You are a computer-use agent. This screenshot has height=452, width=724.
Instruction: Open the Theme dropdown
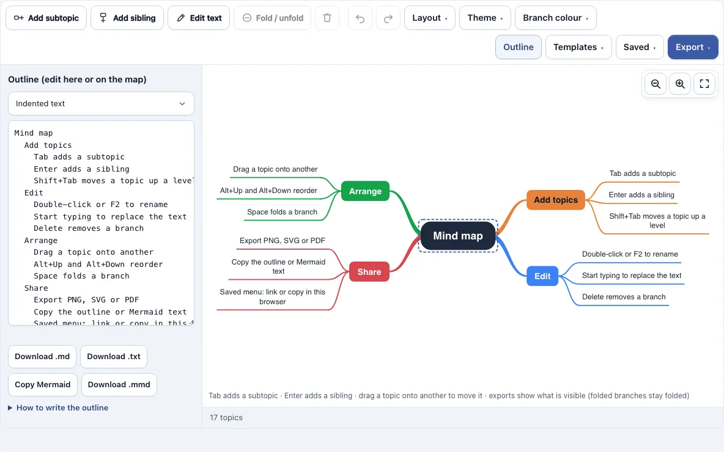click(485, 18)
